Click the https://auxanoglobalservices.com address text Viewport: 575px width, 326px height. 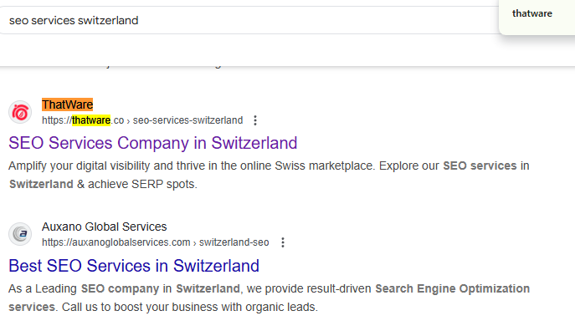tap(116, 242)
